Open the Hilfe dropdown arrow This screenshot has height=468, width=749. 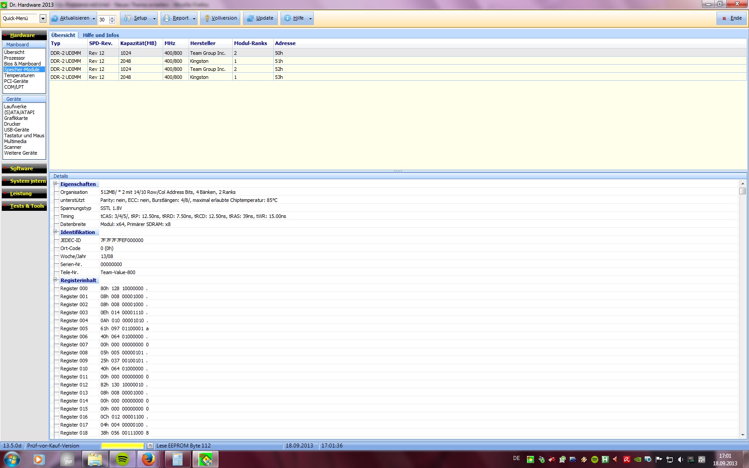click(x=310, y=19)
